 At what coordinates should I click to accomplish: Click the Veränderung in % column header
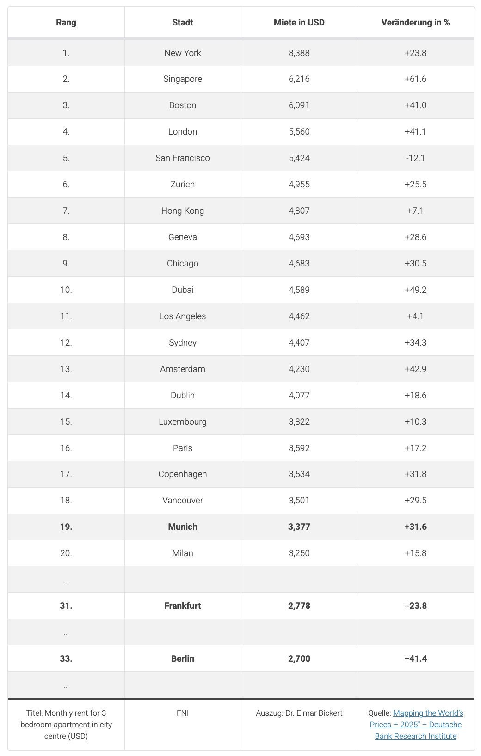[x=415, y=22]
